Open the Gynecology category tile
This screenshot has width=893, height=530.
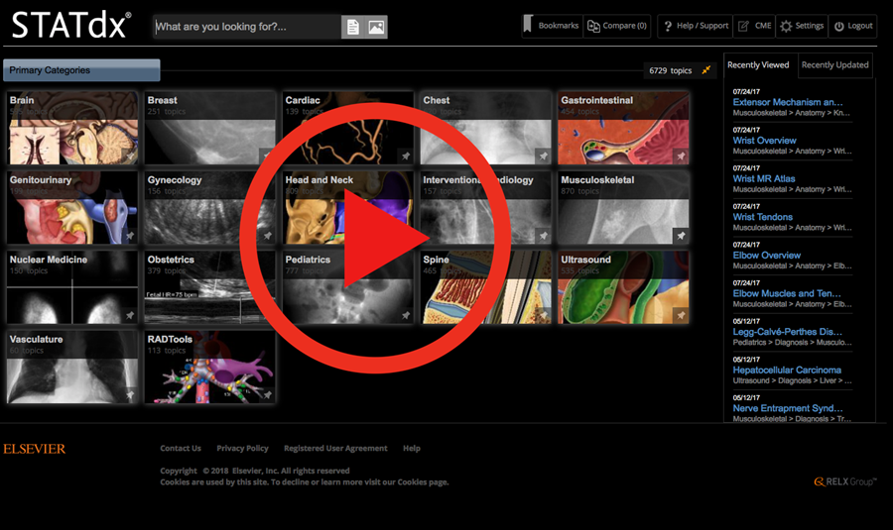click(210, 207)
